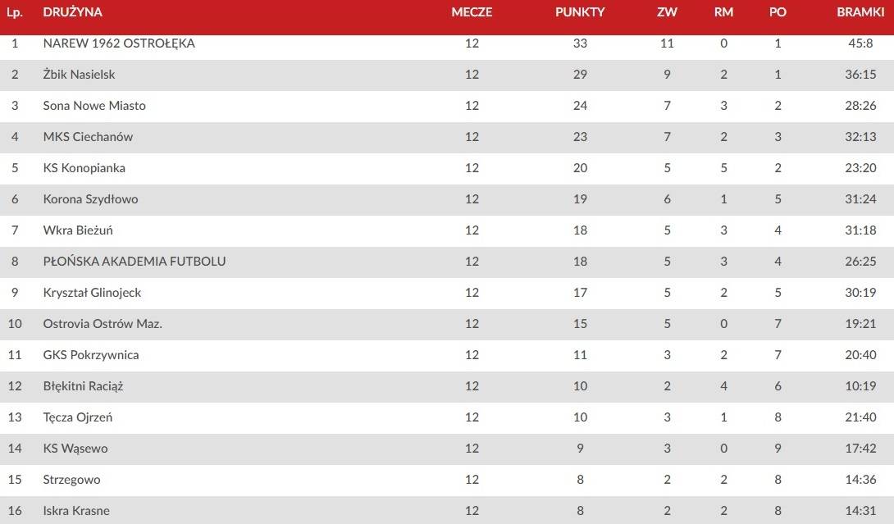Click Sona Nowe Miasto team entry

94,106
